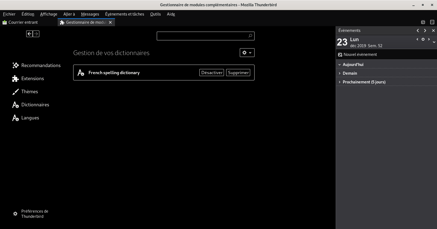Open the Aide menu
The height and width of the screenshot is (229, 437).
171,14
